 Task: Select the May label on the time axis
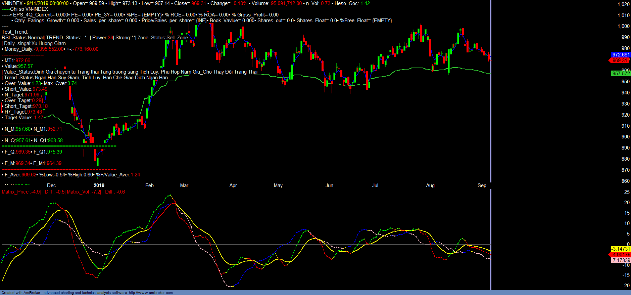click(278, 185)
